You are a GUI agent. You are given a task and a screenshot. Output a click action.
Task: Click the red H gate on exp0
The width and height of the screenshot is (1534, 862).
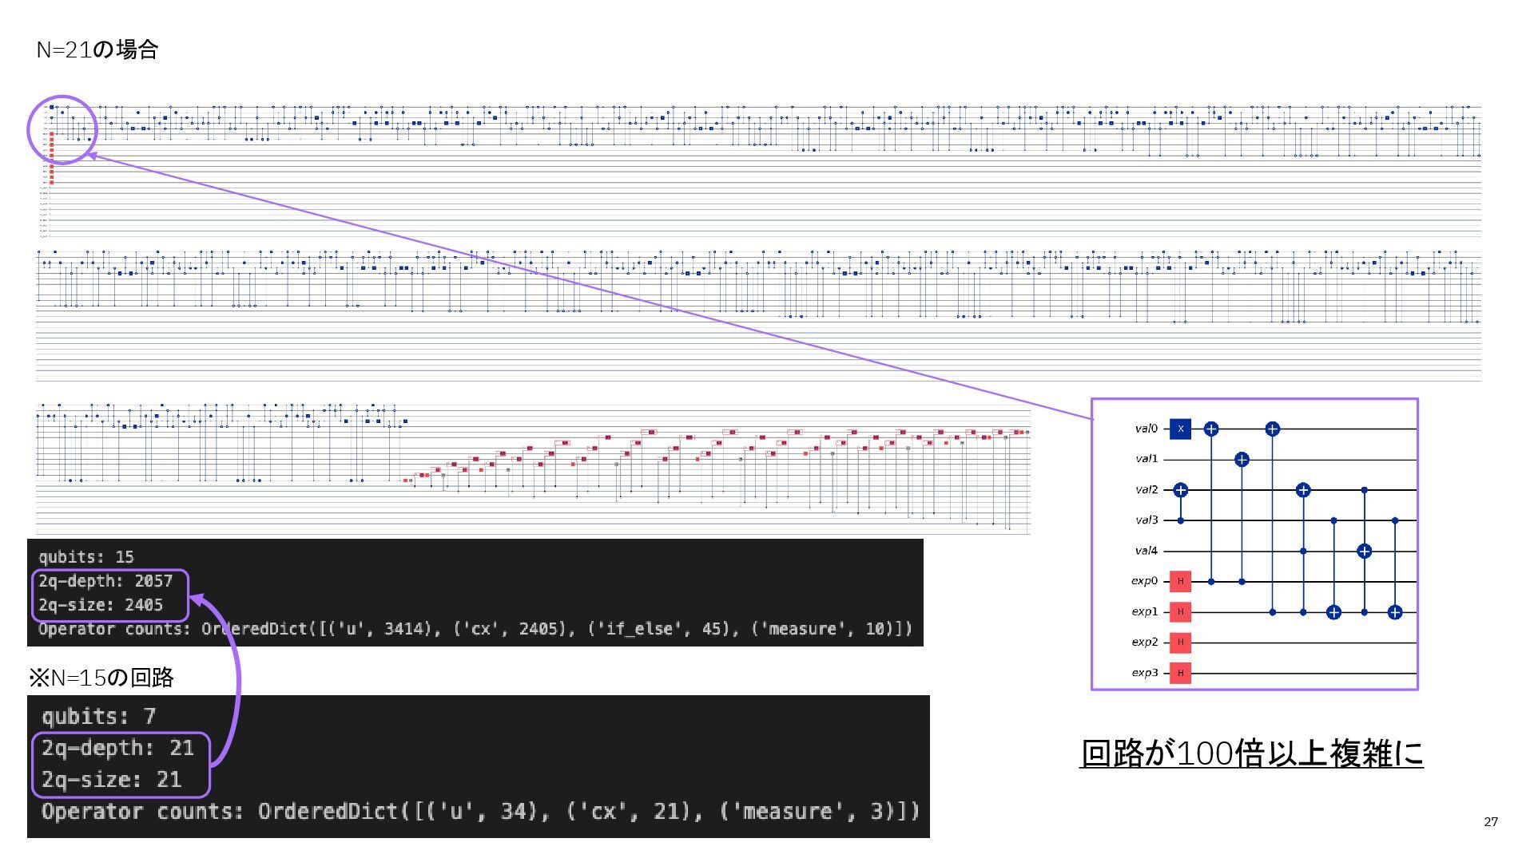point(1180,582)
